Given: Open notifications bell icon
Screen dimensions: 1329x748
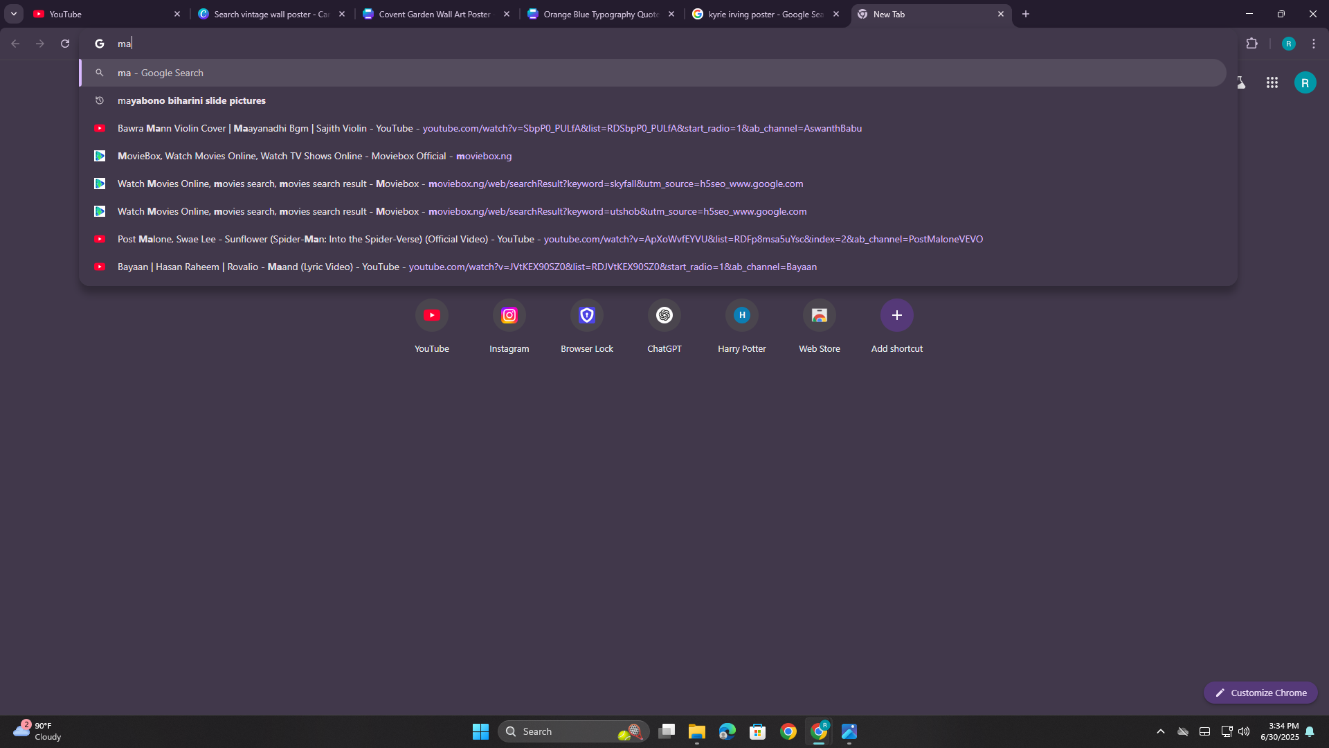Looking at the screenshot, I should (x=1310, y=731).
